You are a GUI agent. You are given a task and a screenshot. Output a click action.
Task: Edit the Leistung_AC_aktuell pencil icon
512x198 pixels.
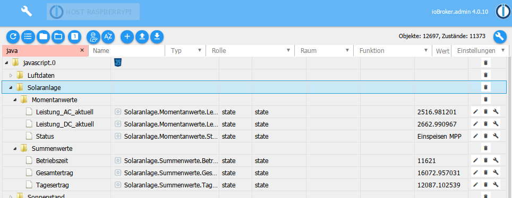point(475,112)
